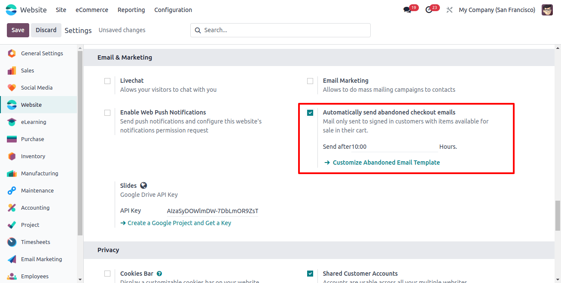Click the settings Search box
The height and width of the screenshot is (283, 561).
point(280,30)
